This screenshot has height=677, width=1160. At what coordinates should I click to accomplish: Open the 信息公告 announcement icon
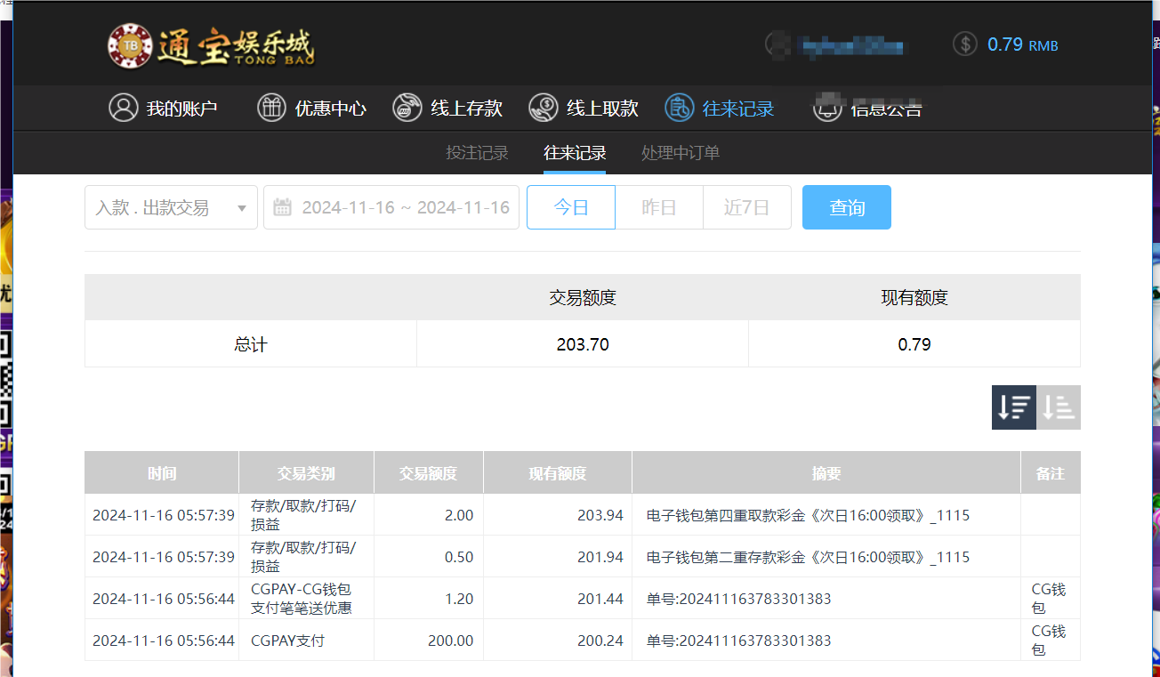[828, 107]
